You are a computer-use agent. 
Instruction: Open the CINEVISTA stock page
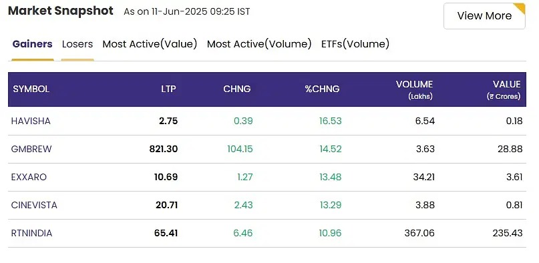click(34, 206)
